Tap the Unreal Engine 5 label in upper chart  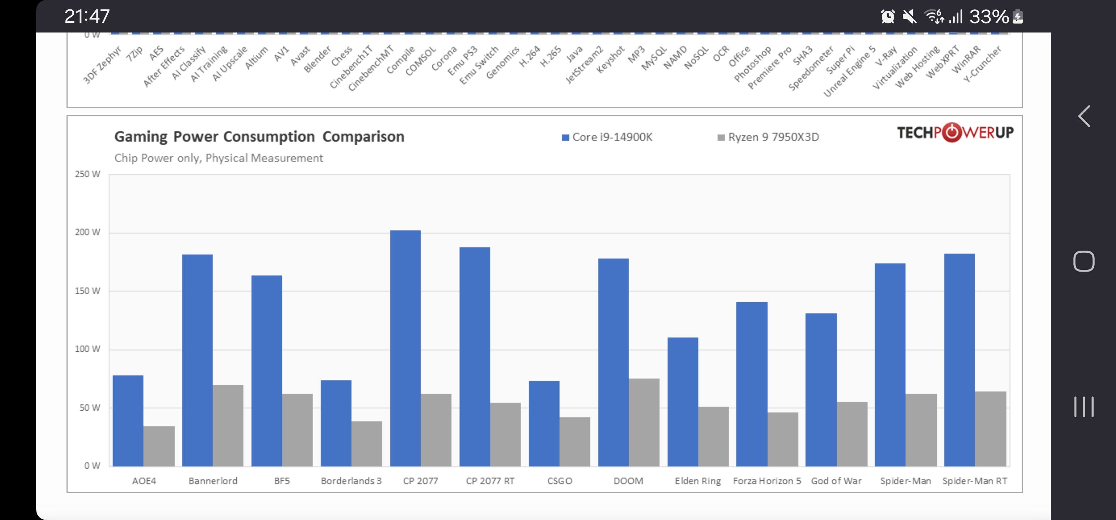click(x=850, y=71)
